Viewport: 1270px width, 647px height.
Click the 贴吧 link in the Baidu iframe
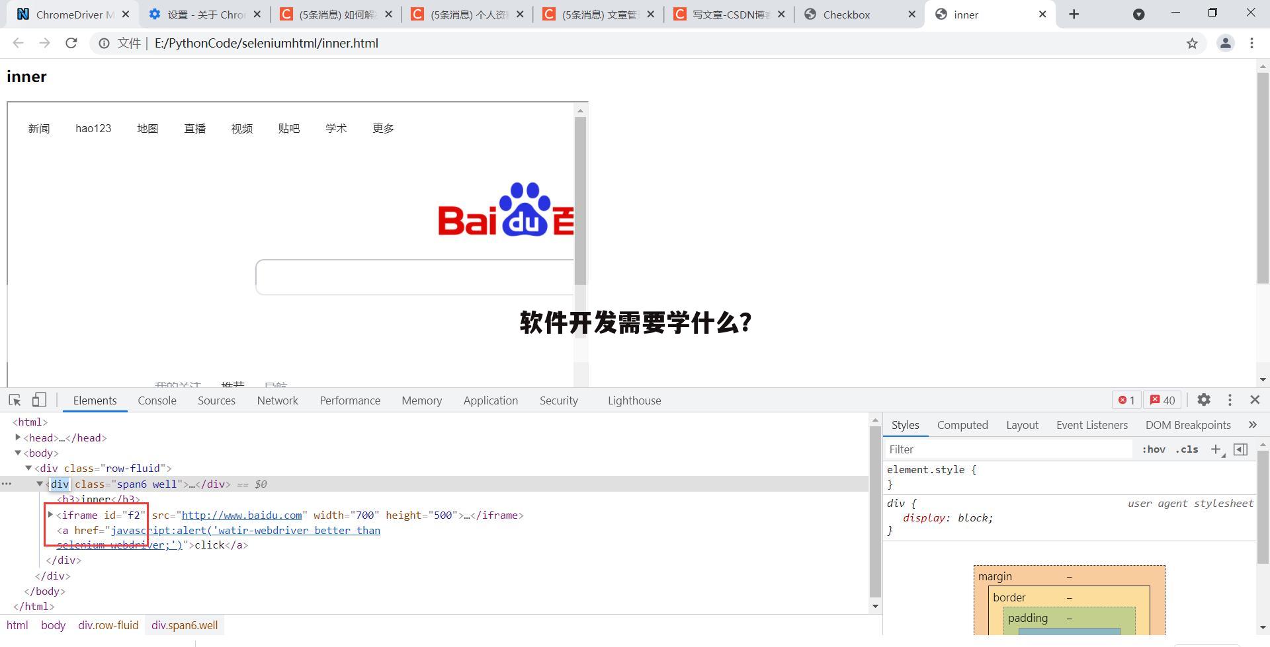point(289,128)
